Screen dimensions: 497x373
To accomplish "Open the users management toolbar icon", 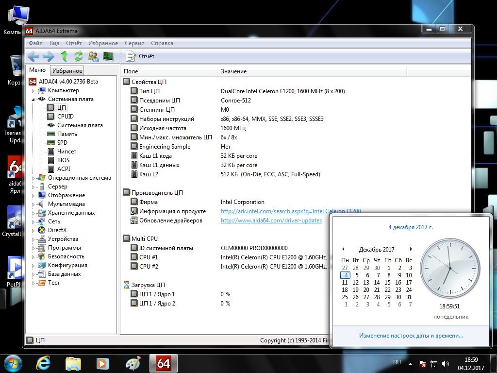I will pos(93,56).
